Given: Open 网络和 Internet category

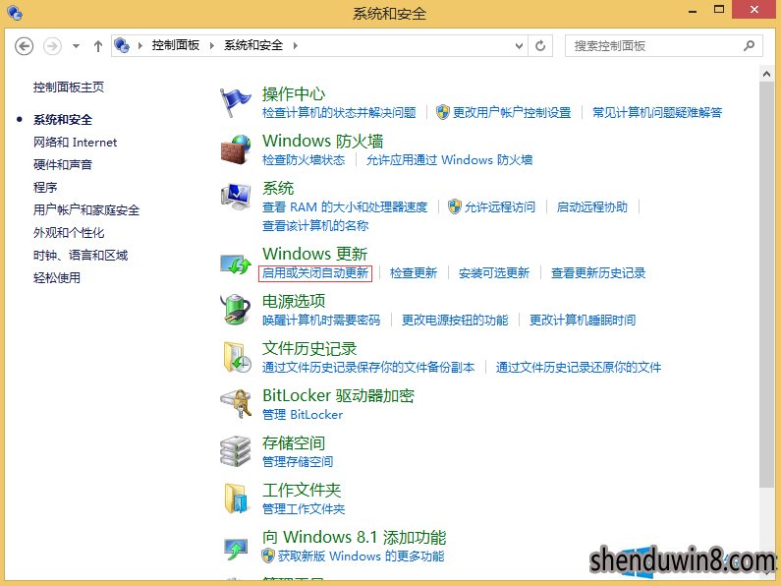Looking at the screenshot, I should click(76, 143).
